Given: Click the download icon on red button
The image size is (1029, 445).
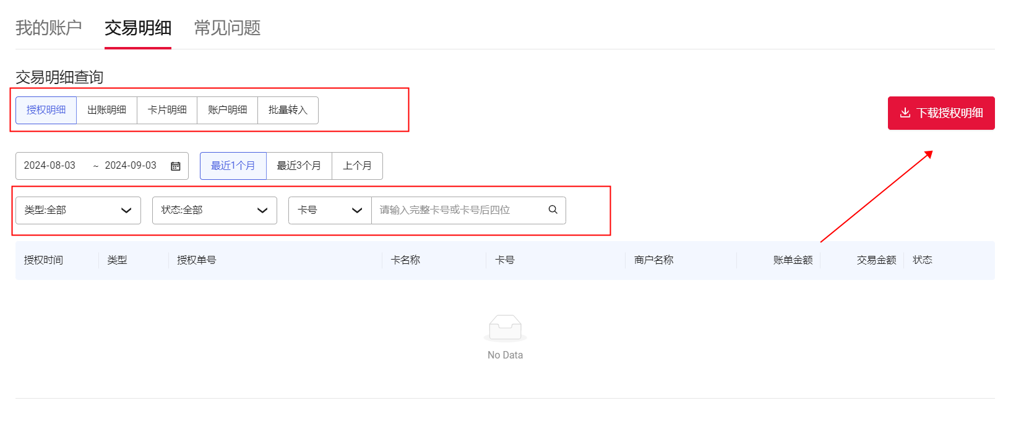Looking at the screenshot, I should 905,113.
